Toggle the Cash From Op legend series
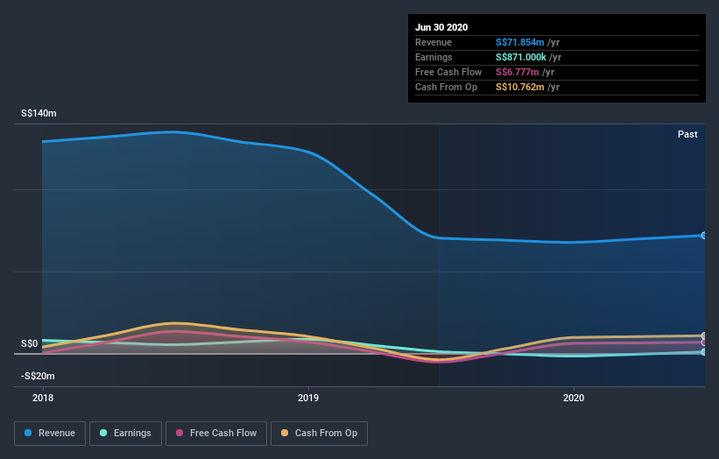This screenshot has height=459, width=719. pyautogui.click(x=319, y=434)
